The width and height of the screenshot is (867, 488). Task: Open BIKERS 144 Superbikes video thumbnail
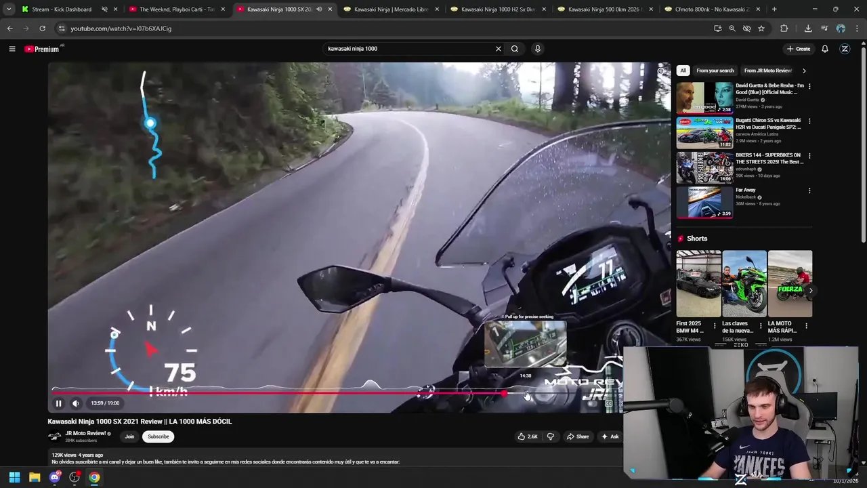tap(704, 167)
